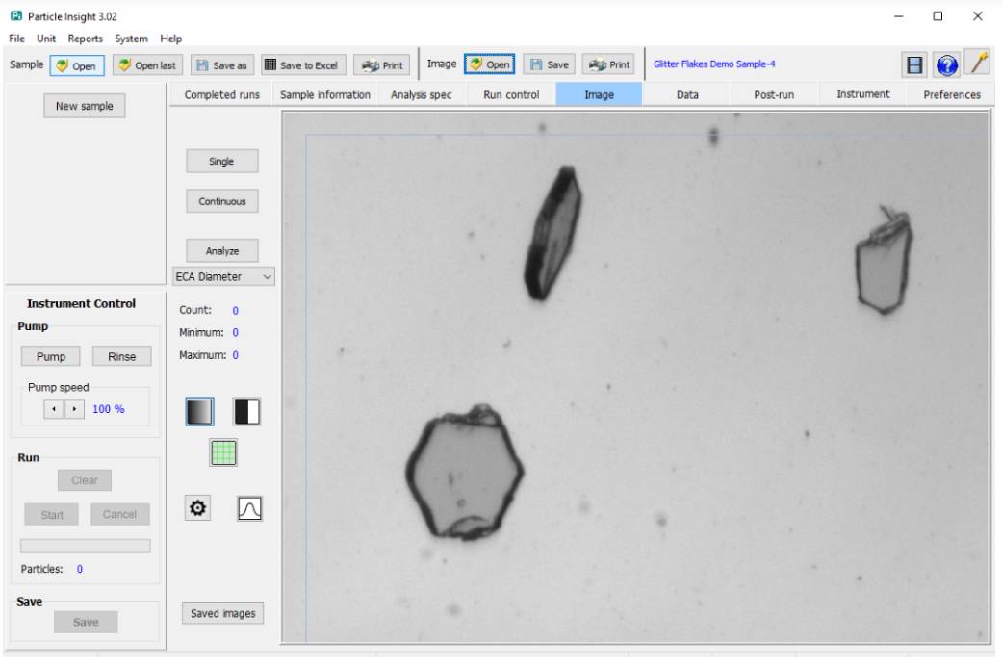
Task: Select the black-and-white threshold view icon
Action: click(x=246, y=412)
